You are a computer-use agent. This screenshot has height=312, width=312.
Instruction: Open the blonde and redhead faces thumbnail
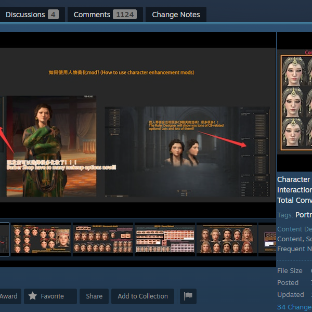[227, 239]
